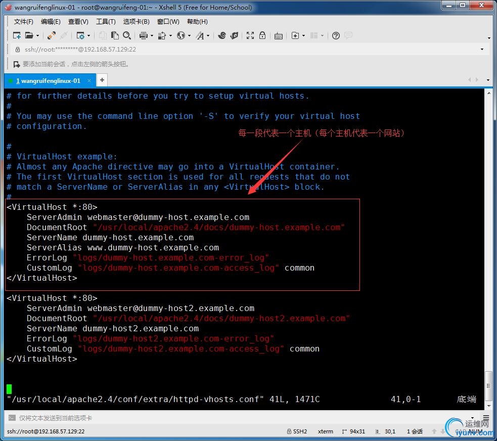The image size is (497, 441).
Task: Expand the Print dropdown arrow
Action: (x=152, y=35)
